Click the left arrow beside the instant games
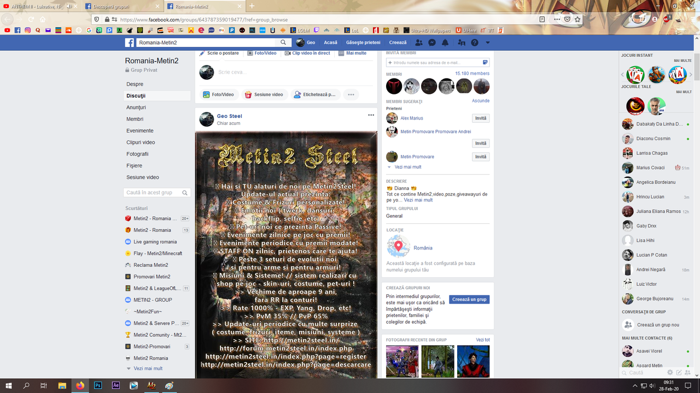Screen dimensions: 700x393 [x=622, y=74]
